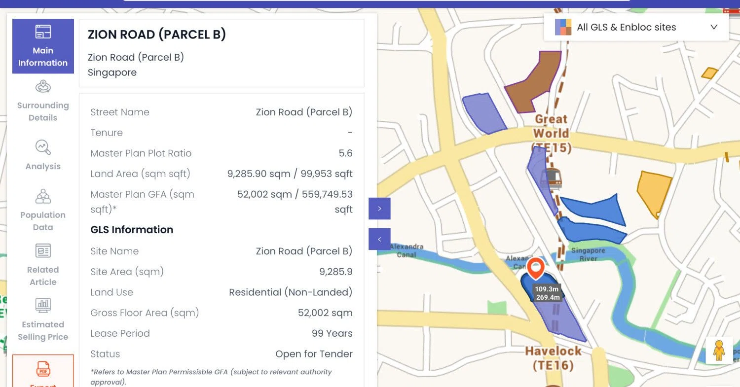The height and width of the screenshot is (387, 740).
Task: Click the Great World (TE15) station label
Action: click(x=552, y=133)
